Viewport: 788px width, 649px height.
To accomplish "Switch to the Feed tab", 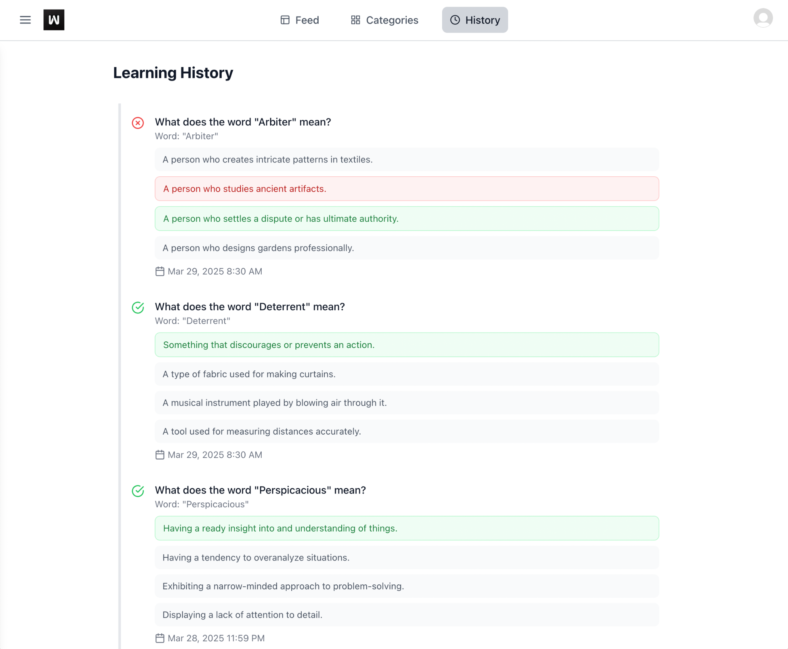I will click(300, 20).
